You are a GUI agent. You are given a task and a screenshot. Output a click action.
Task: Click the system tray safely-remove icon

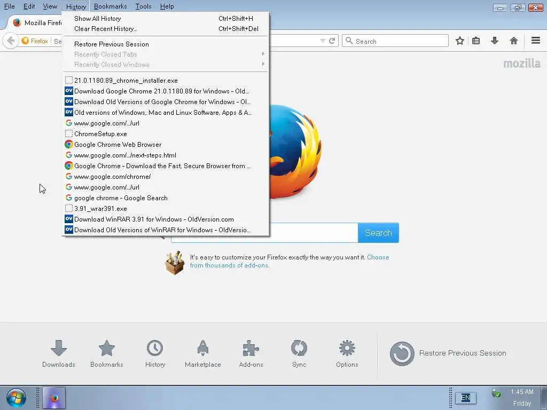pos(496,393)
